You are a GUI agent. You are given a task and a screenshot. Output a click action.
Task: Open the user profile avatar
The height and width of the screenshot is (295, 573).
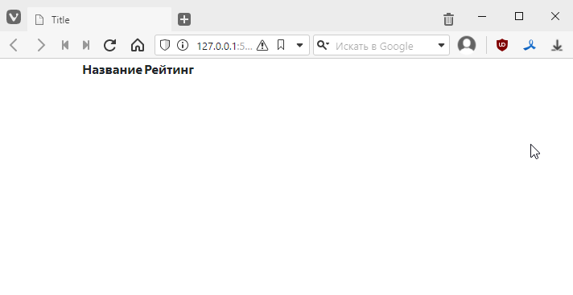click(x=467, y=45)
